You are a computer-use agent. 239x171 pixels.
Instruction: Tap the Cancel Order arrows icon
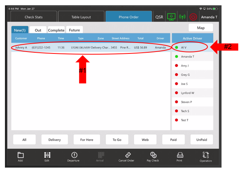128,155
